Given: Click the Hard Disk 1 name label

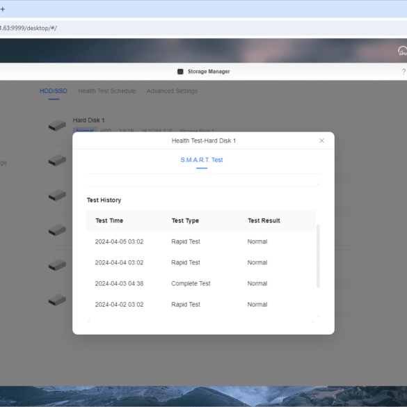Looking at the screenshot, I should (x=88, y=120).
